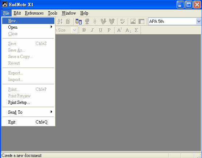
Task: Click the copy formatted icon
Action: coord(68,21)
